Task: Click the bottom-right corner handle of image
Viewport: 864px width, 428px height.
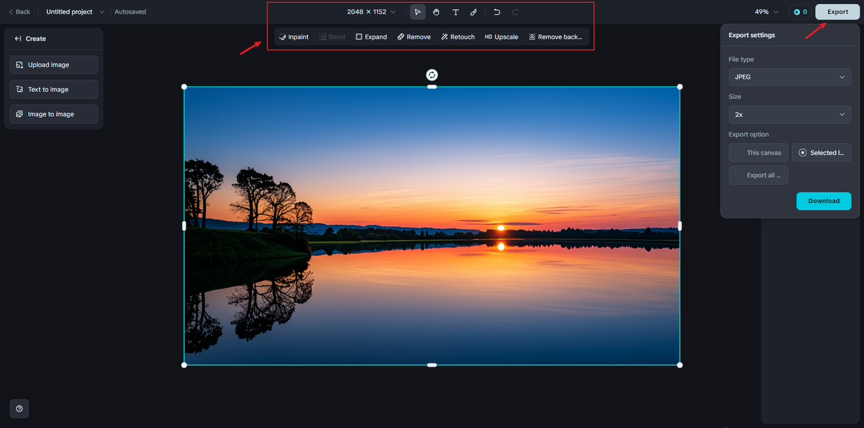Action: pos(680,365)
